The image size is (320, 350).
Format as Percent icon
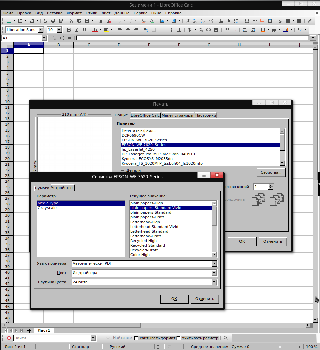(x=201, y=30)
